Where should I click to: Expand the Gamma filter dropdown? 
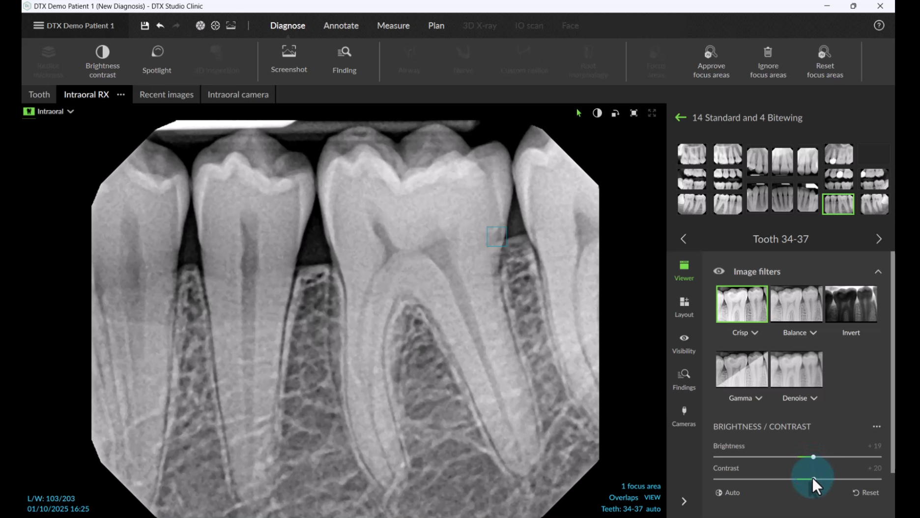[x=758, y=398]
